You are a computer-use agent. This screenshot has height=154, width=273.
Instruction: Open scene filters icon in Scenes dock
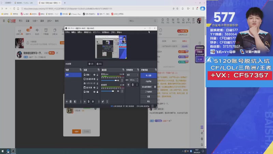pos(75,101)
